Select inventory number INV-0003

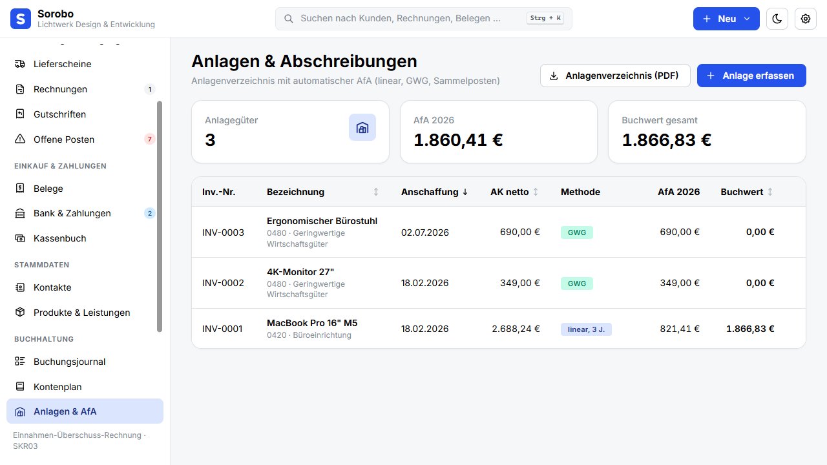point(223,232)
